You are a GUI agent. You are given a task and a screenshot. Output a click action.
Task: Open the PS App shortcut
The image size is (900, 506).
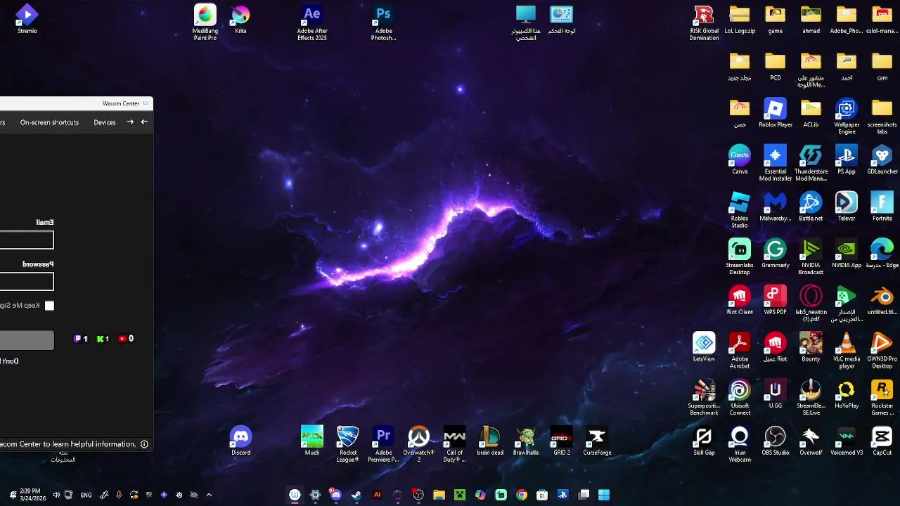(847, 160)
